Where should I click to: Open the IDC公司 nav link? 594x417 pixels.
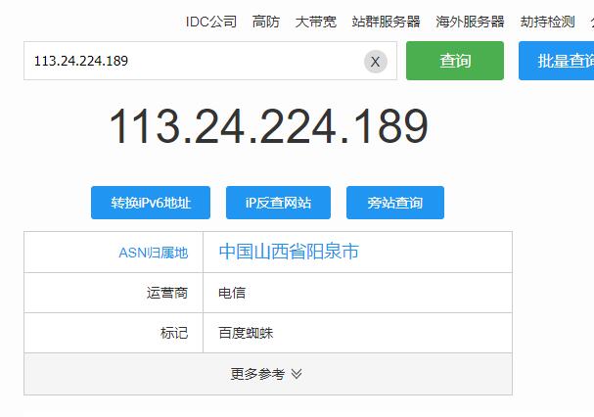click(211, 22)
